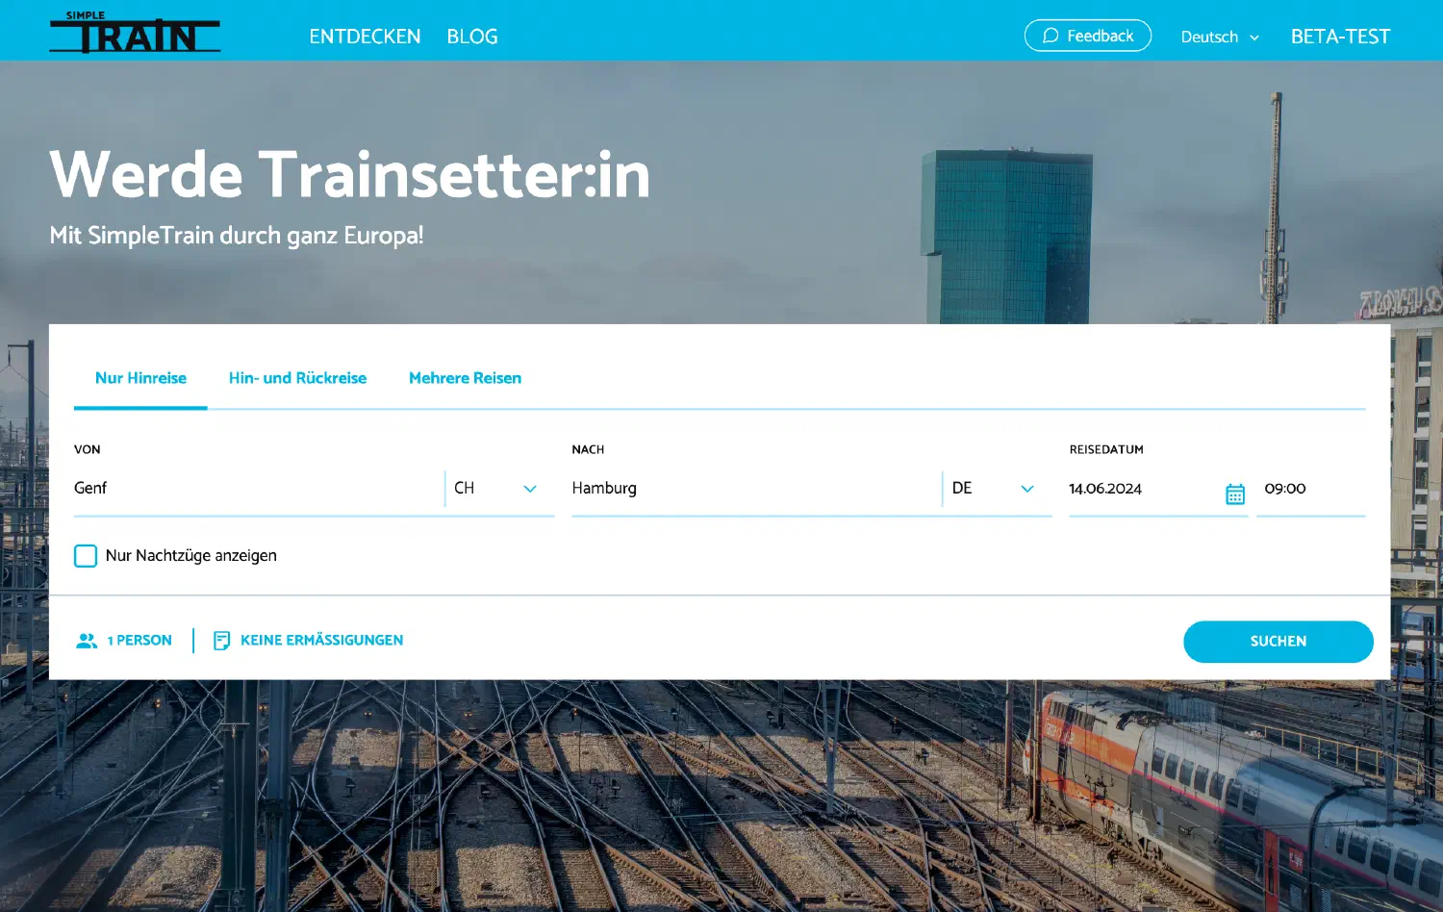The width and height of the screenshot is (1443, 912).
Task: Open the DE country code dropdown
Action: (1027, 489)
